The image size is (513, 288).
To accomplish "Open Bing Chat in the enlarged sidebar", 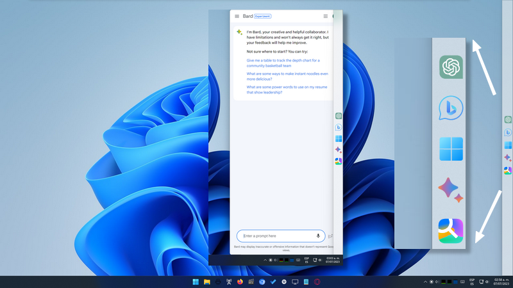I will (451, 108).
